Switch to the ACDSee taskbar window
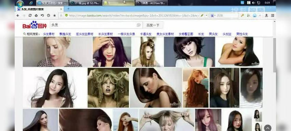The image size is (291, 131). coord(151,3)
